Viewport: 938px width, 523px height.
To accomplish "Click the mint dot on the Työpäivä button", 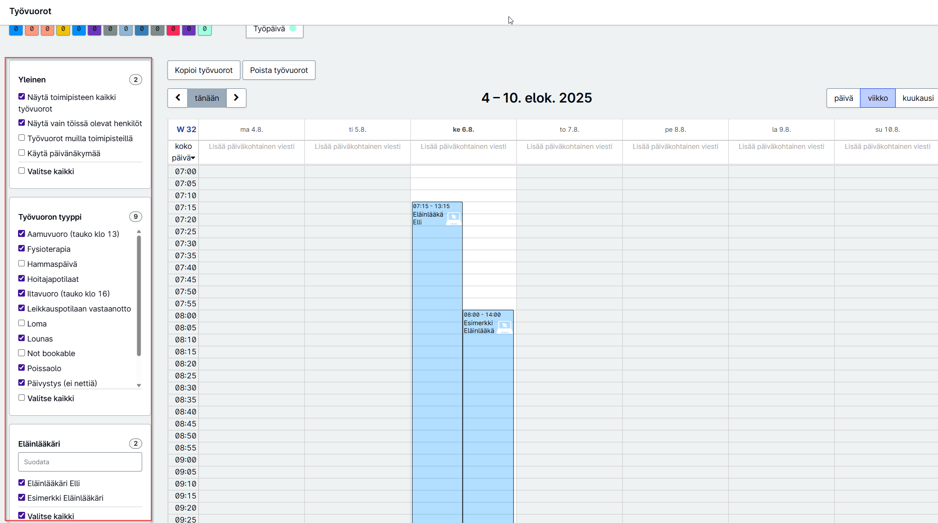I will coord(293,28).
